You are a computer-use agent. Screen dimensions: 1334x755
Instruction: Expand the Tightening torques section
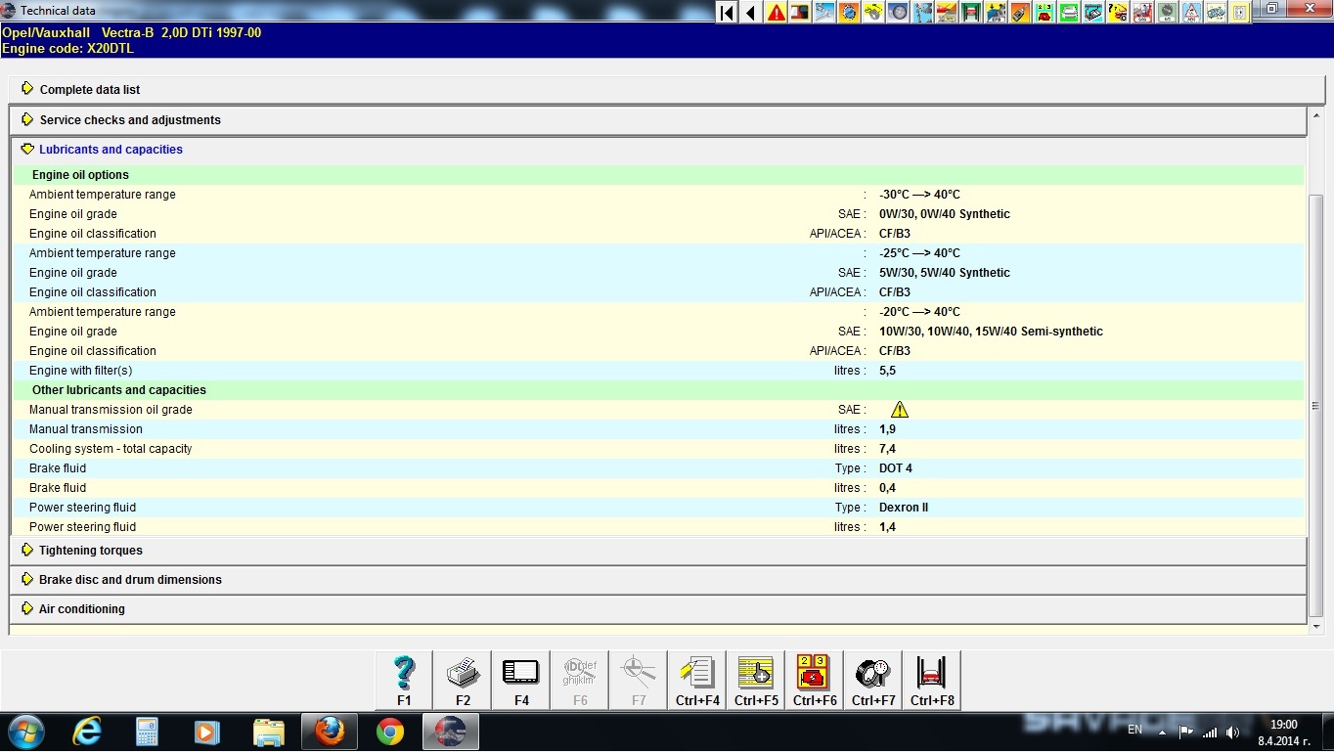click(657, 550)
